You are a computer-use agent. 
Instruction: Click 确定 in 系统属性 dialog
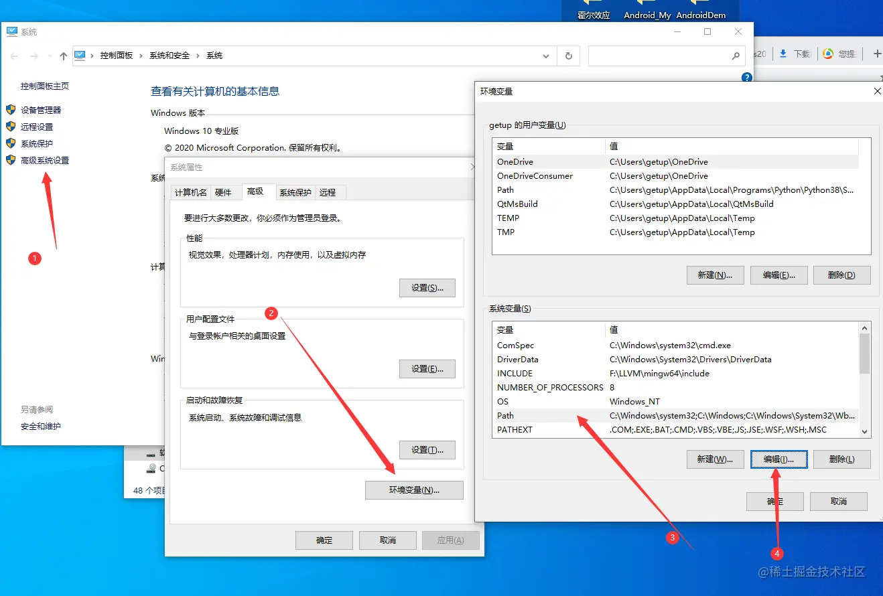coord(324,540)
